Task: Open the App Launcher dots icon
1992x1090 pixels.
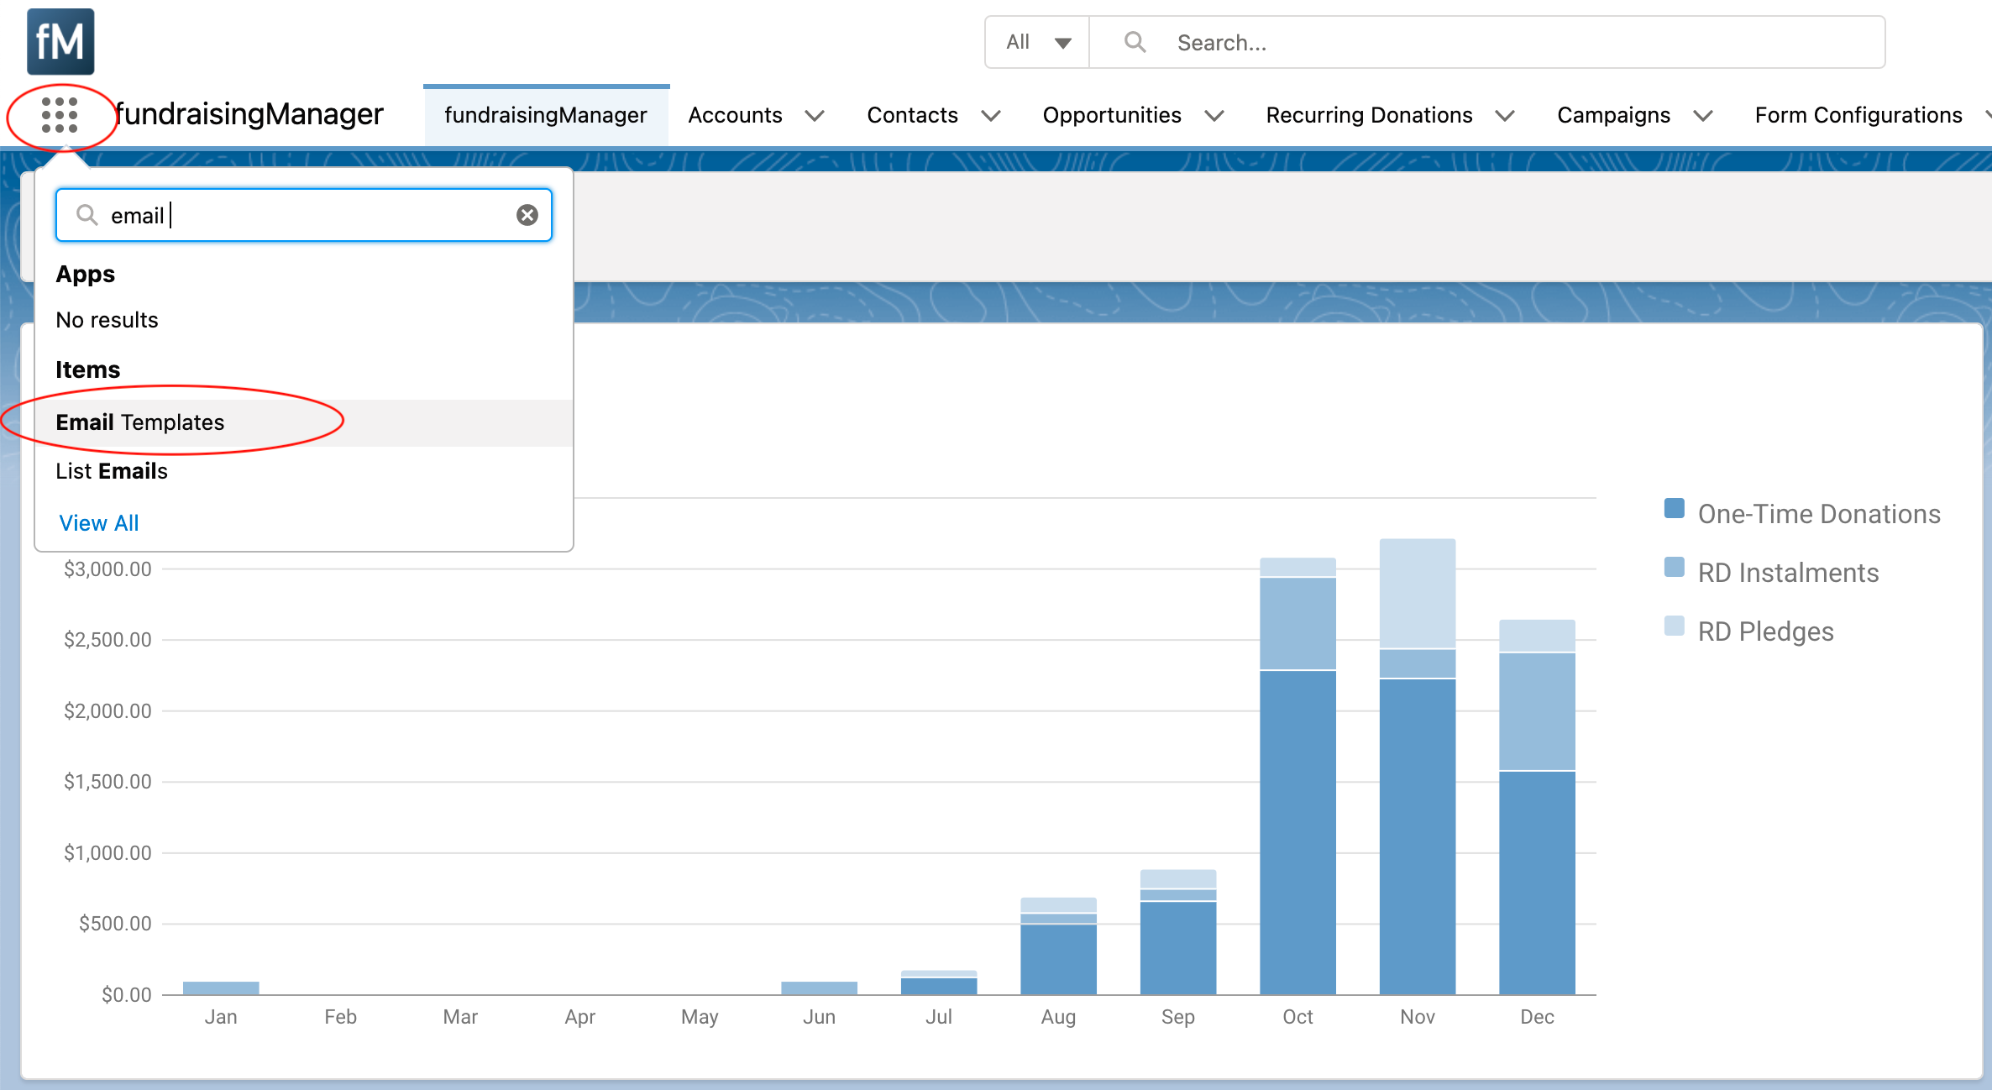Action: pos(60,115)
